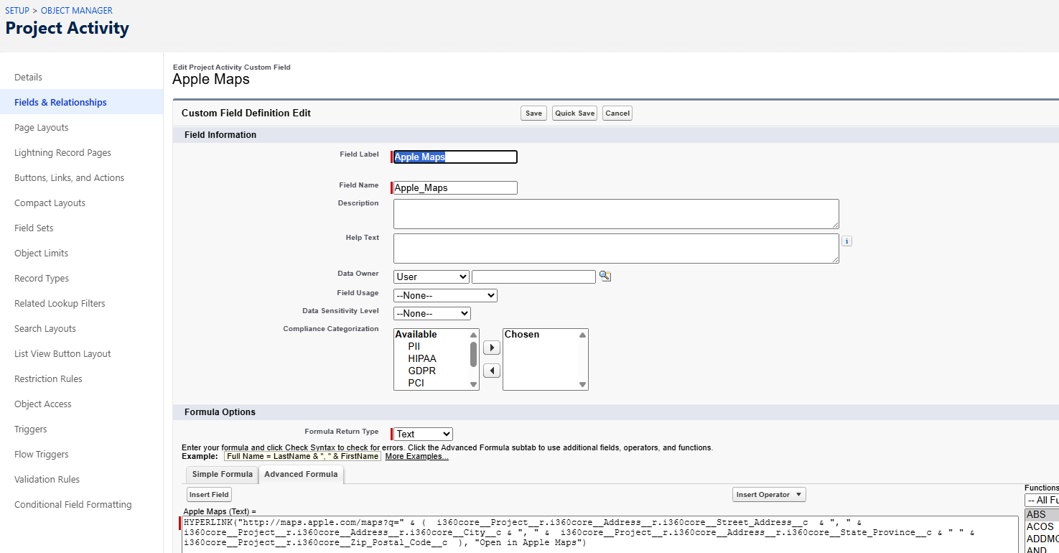The height and width of the screenshot is (553, 1059).
Task: Move selected item to Chosen with the right arrow
Action: click(491, 348)
